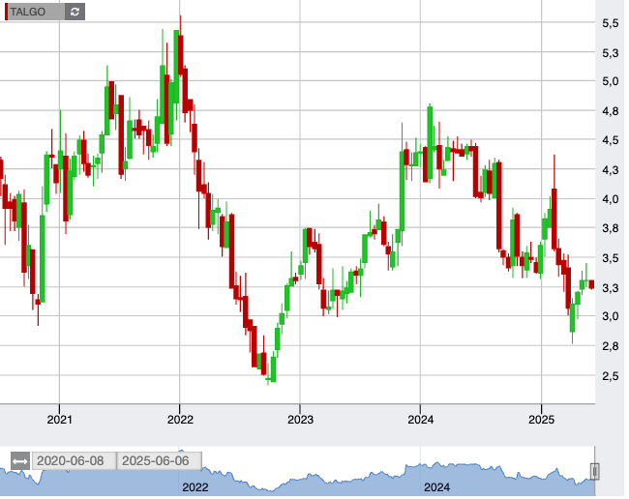Screen dimensions: 629x499
Task: Click the 2022 x-axis label on main chart
Action: pyautogui.click(x=180, y=420)
